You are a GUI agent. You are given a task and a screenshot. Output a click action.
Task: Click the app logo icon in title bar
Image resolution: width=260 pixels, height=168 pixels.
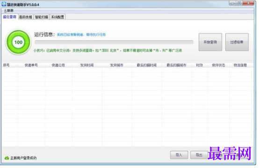[x=4, y=4]
